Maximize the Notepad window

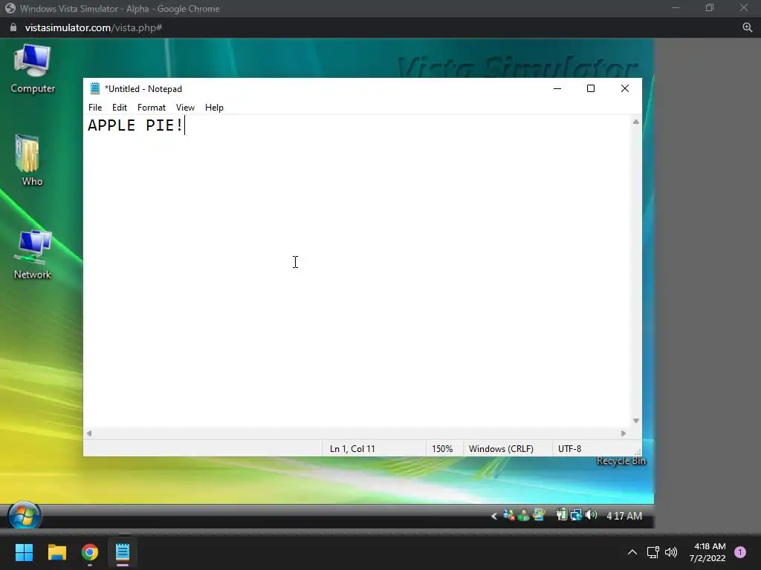[x=591, y=89]
